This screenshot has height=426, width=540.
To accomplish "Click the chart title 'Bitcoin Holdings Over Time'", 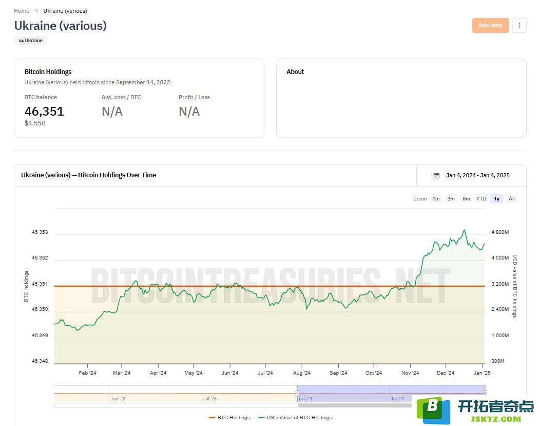I will 117,175.
